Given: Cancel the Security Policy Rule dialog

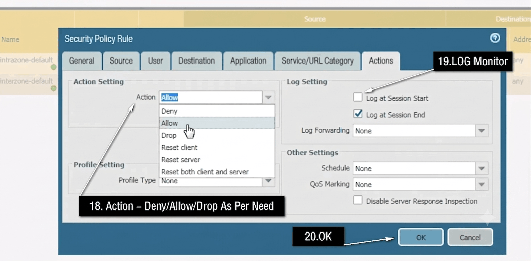Looking at the screenshot, I should coord(470,237).
